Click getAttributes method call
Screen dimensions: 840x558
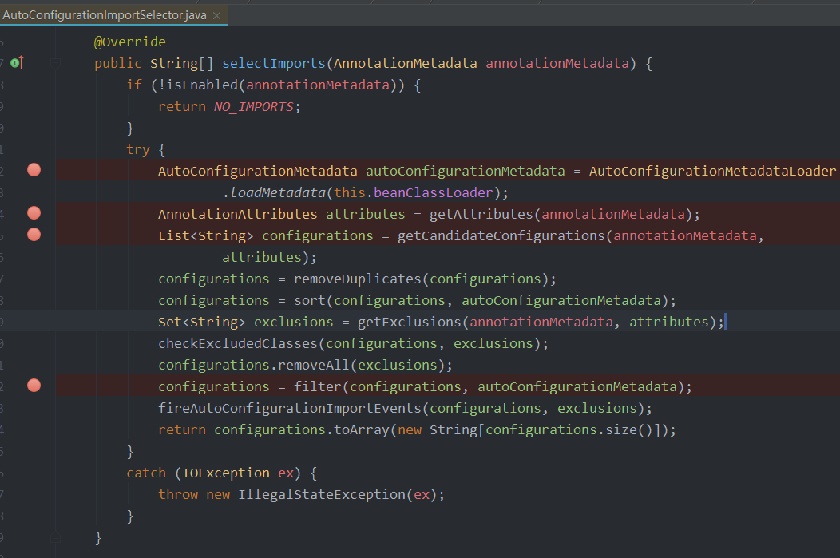point(481,214)
